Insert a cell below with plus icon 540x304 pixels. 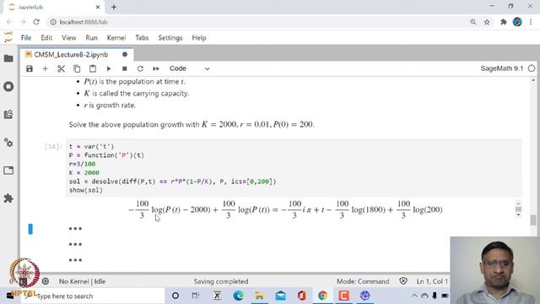pos(45,68)
